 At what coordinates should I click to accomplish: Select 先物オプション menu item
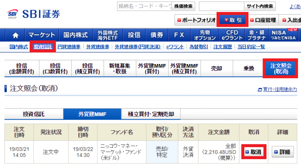point(205,35)
